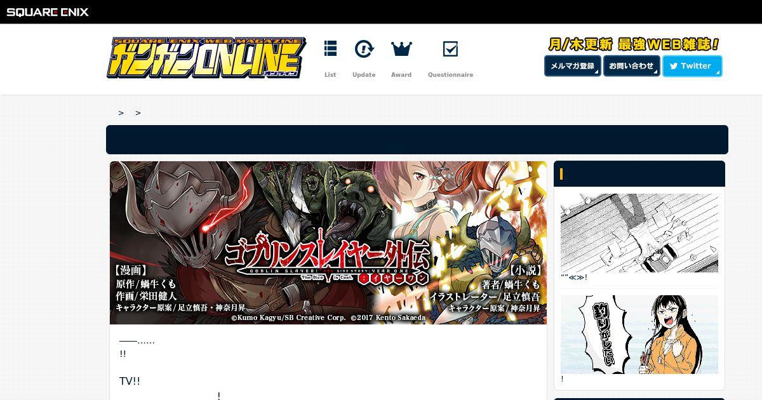Screen dimensions: 762x400
Task: Open the List grid icon
Action: (x=330, y=48)
